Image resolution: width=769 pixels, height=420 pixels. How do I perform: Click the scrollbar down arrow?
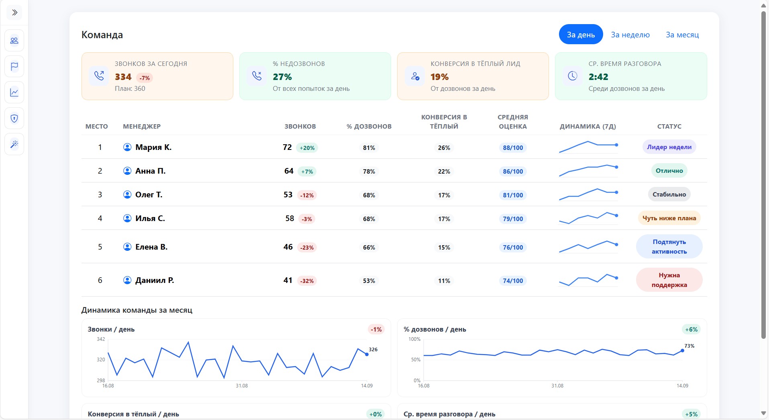[x=763, y=413]
